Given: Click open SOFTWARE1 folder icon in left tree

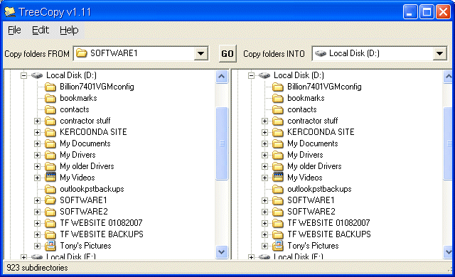Looking at the screenshot, I should (50, 200).
